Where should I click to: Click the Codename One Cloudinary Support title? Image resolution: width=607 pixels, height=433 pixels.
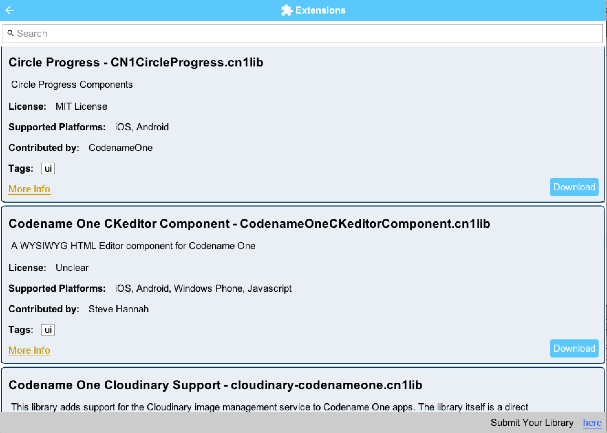tap(216, 385)
